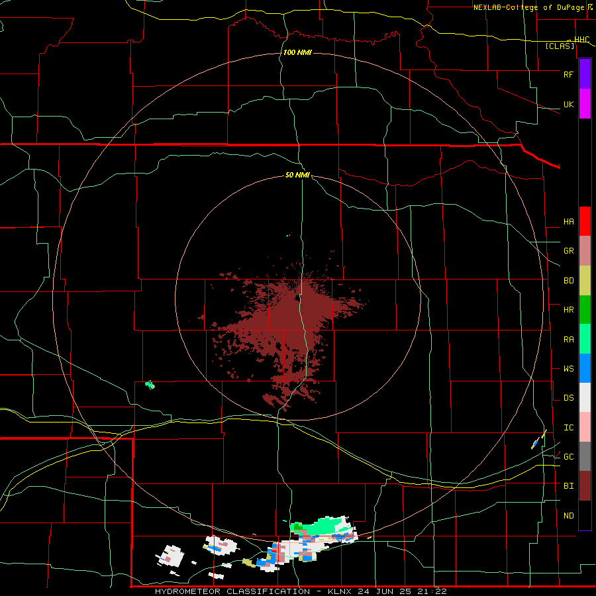The image size is (596, 596).
Task: Click the "HHC" label above the legend
Action: pyautogui.click(x=582, y=40)
